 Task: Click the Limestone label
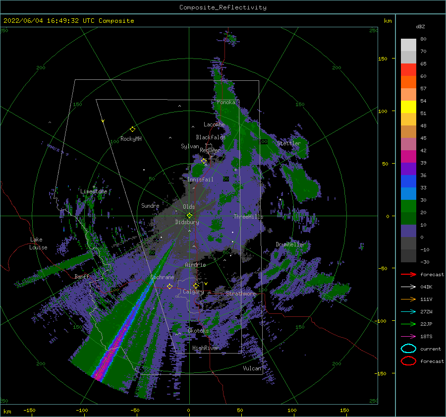pos(94,191)
